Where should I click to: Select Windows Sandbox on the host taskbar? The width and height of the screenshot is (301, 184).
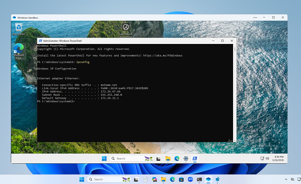pos(208,179)
